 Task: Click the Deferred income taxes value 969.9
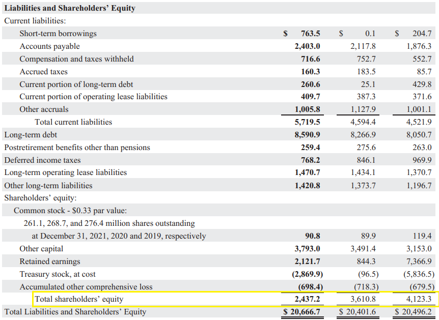(422, 160)
